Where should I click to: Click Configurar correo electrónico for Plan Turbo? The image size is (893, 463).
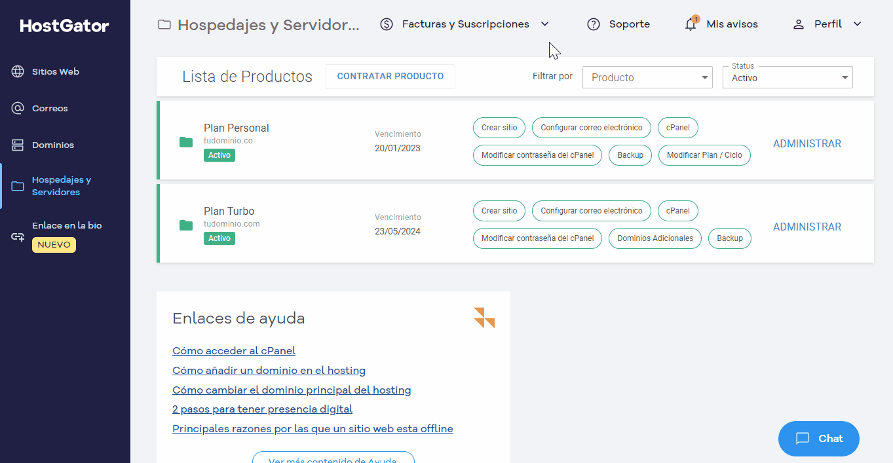(592, 211)
